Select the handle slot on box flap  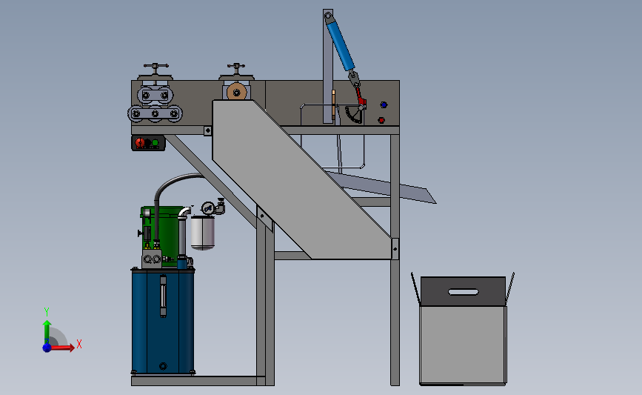point(464,292)
